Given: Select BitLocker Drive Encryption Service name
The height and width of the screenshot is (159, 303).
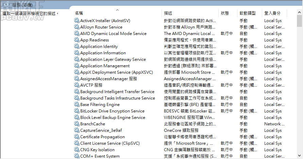Looking at the screenshot, I should coord(112,111).
